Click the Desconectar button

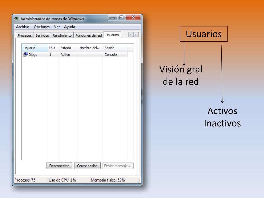click(59, 166)
